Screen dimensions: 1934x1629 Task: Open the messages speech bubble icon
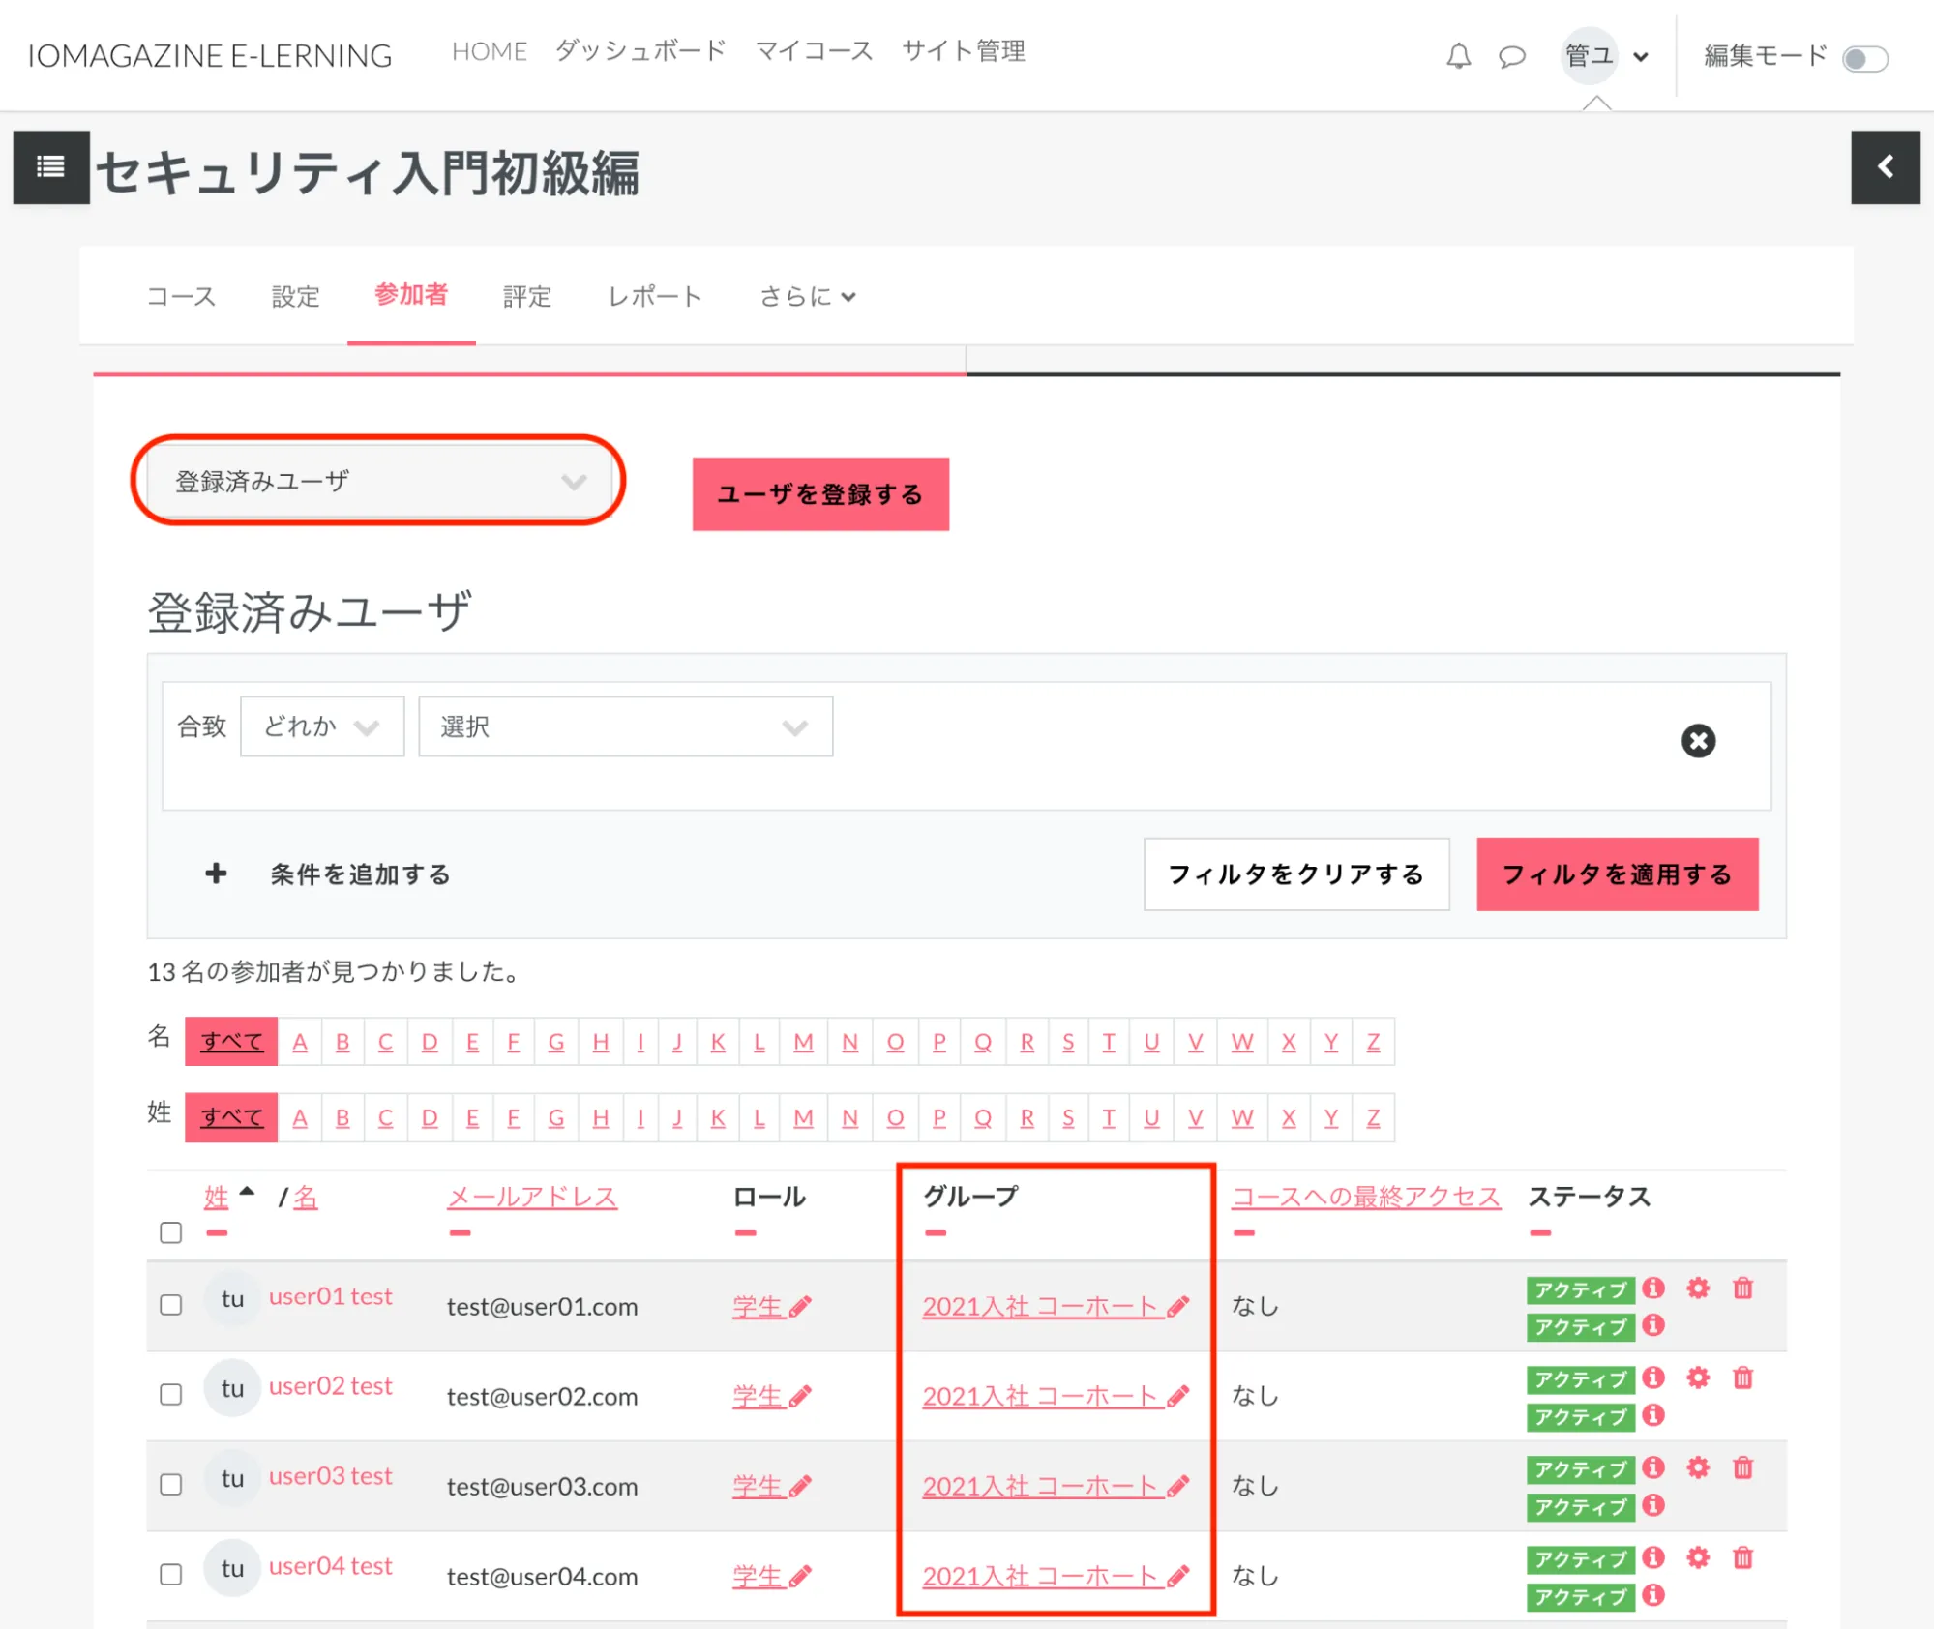[1511, 56]
